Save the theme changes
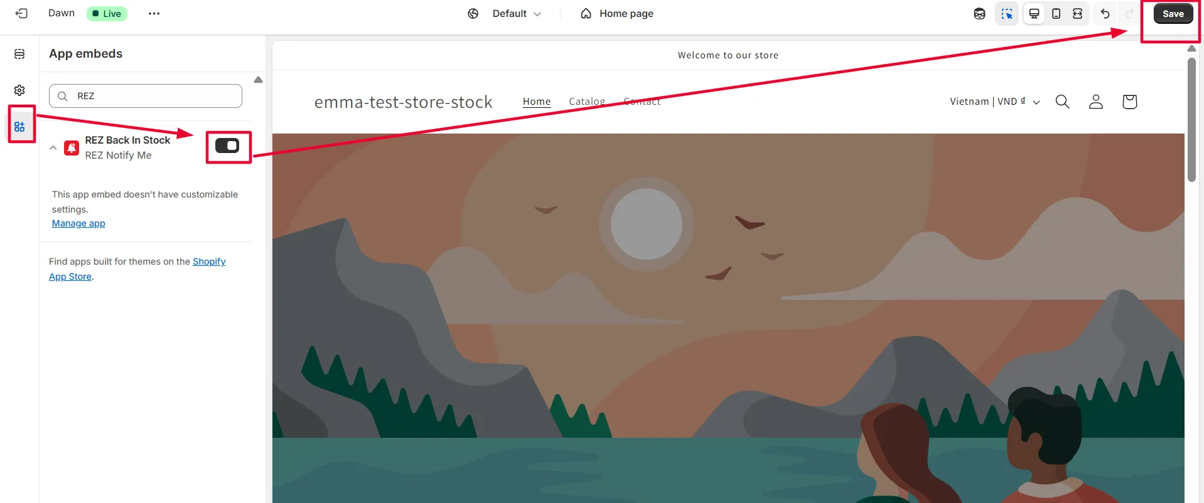Screen dimensions: 1204x503 coord(1173,14)
